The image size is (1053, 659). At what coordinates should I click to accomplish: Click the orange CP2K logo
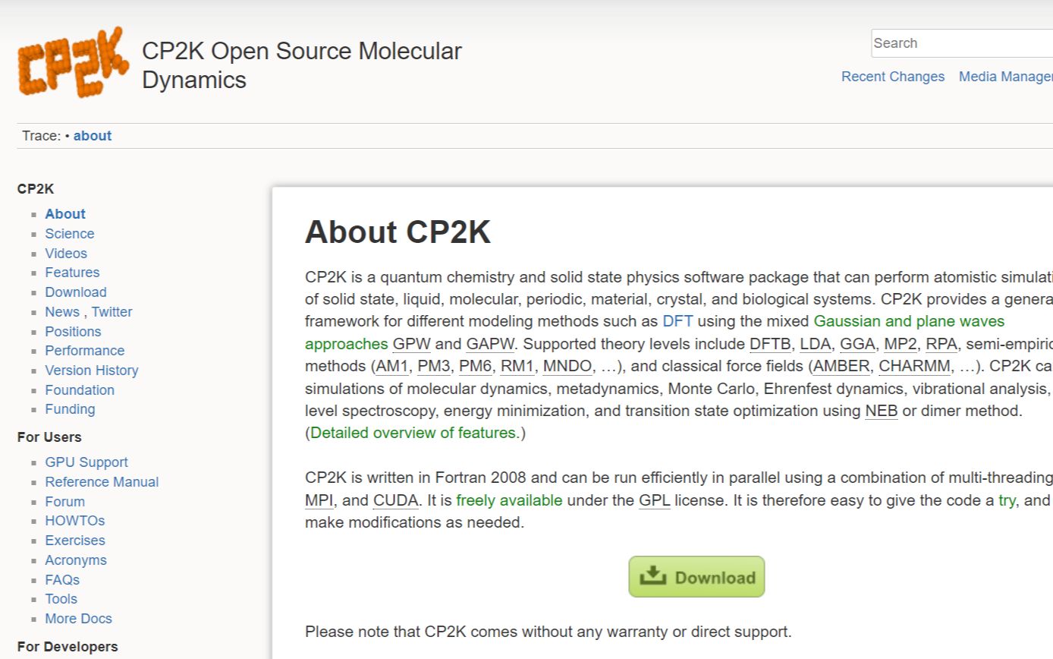click(73, 62)
